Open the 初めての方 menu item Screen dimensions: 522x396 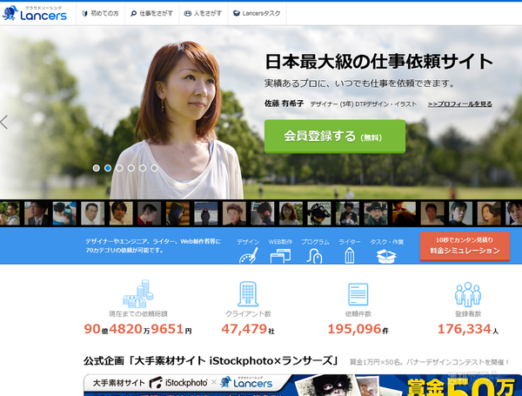[x=101, y=13]
